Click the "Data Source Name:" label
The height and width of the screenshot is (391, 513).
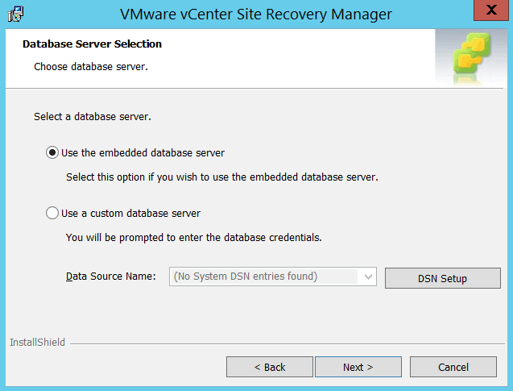pyautogui.click(x=110, y=277)
